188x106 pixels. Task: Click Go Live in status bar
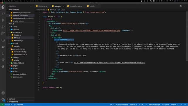point(165,105)
